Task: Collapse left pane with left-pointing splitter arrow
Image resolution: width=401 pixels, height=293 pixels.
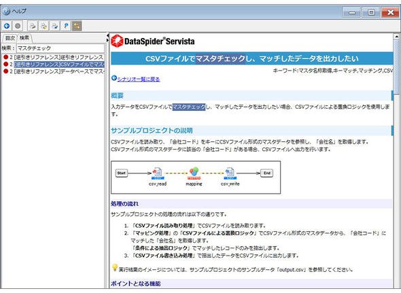Action: coord(107,35)
